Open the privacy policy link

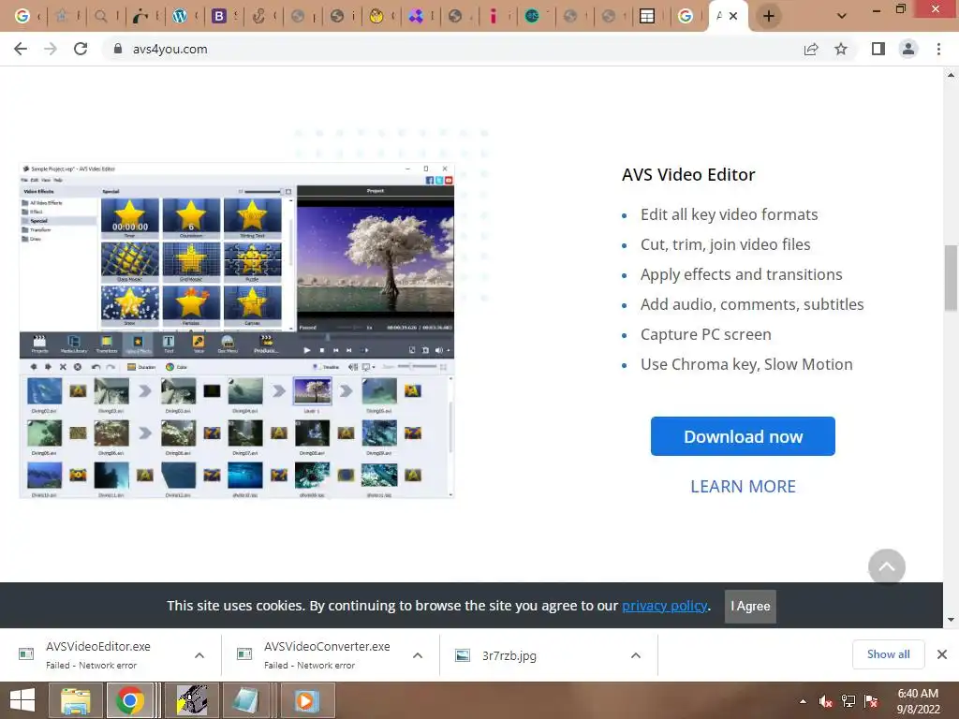tap(665, 606)
